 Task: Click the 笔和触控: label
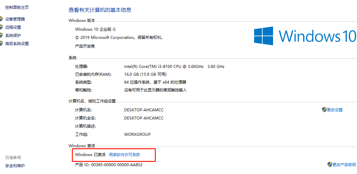pos(83,90)
